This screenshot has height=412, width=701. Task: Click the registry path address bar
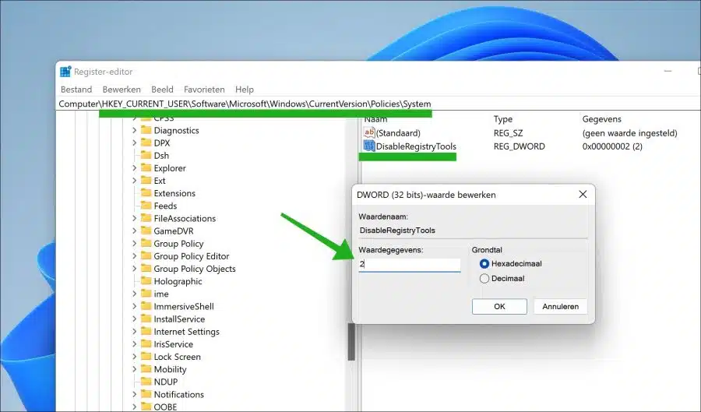coord(379,104)
